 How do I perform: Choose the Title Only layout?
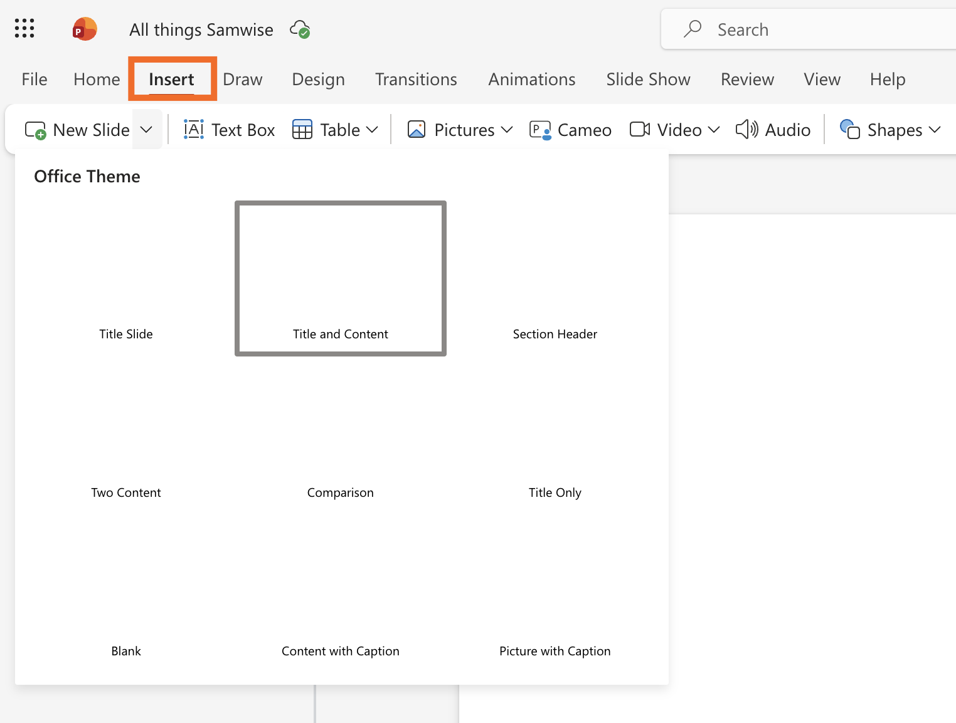click(555, 437)
